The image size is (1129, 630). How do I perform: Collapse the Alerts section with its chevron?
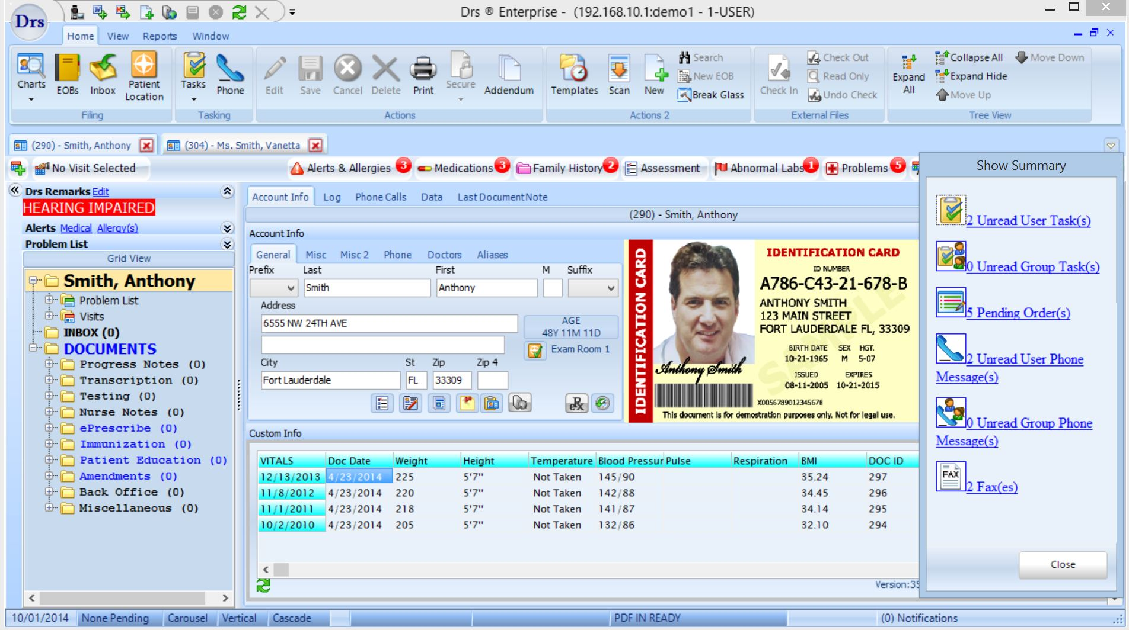coord(226,228)
